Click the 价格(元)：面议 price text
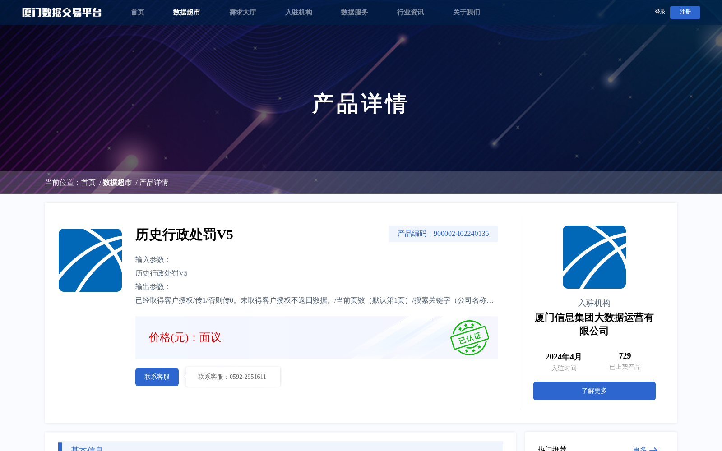The width and height of the screenshot is (722, 451). [185, 337]
